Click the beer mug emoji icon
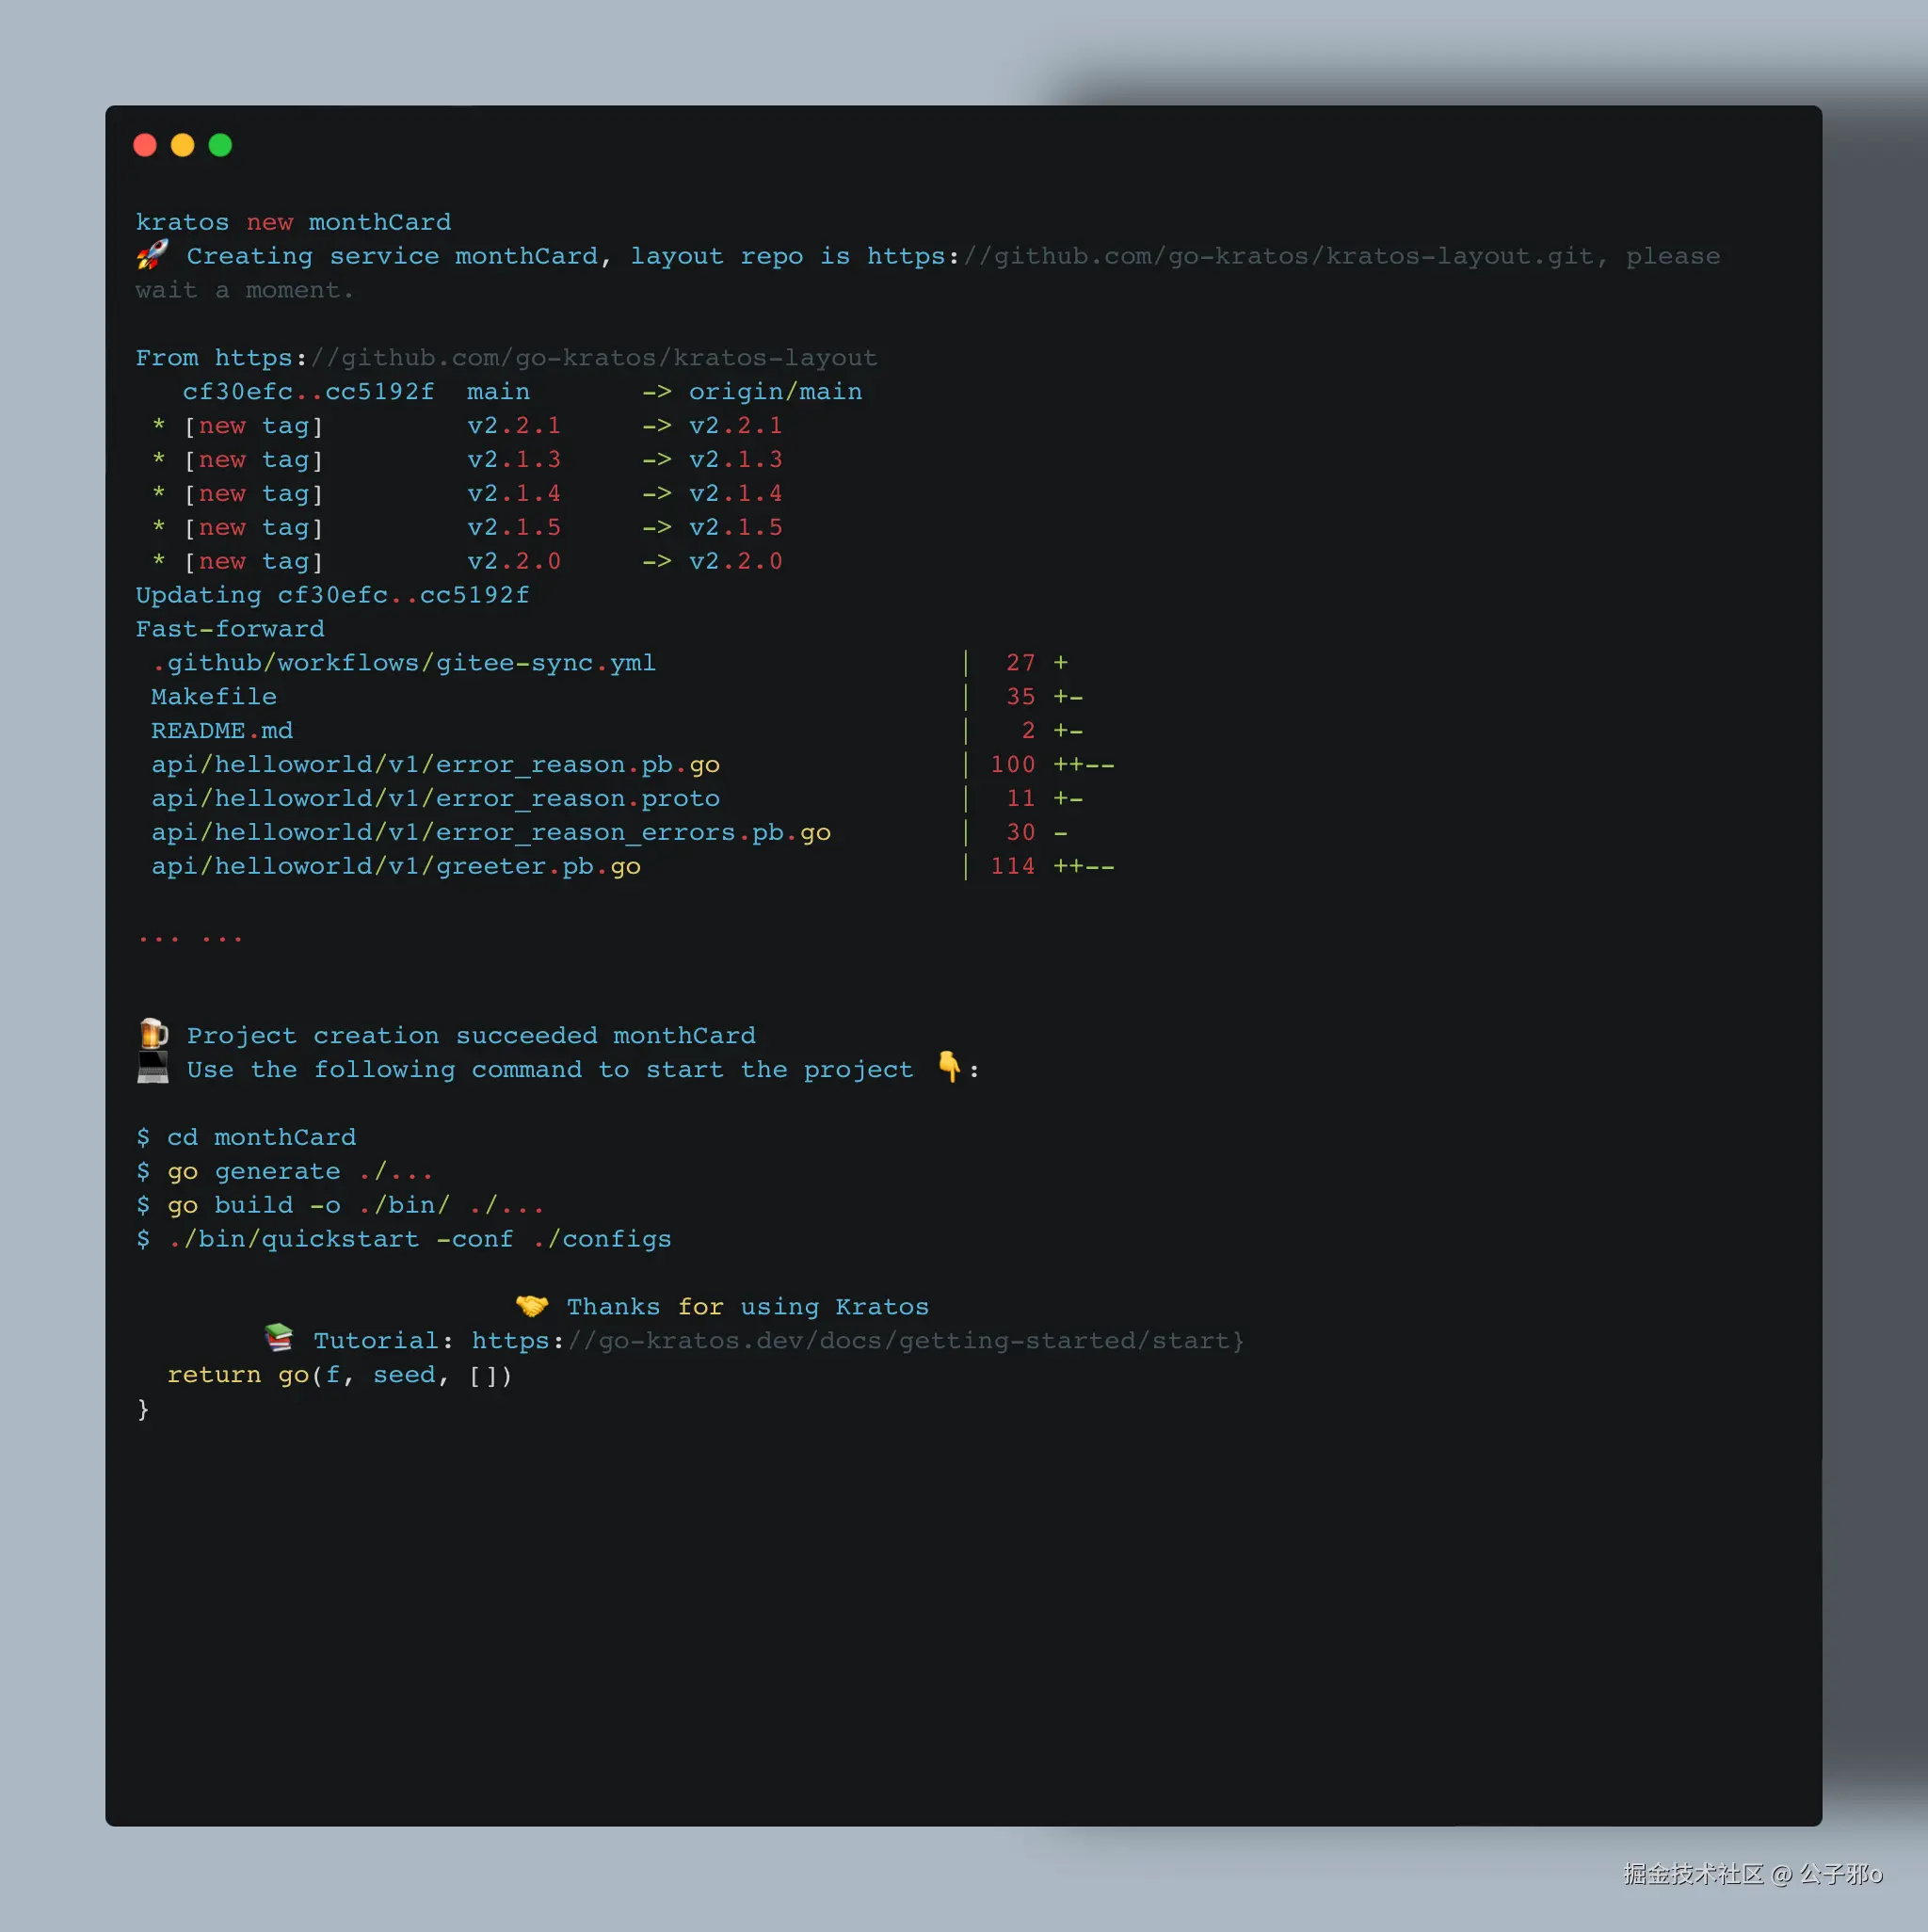This screenshot has width=1928, height=1932. [153, 1033]
